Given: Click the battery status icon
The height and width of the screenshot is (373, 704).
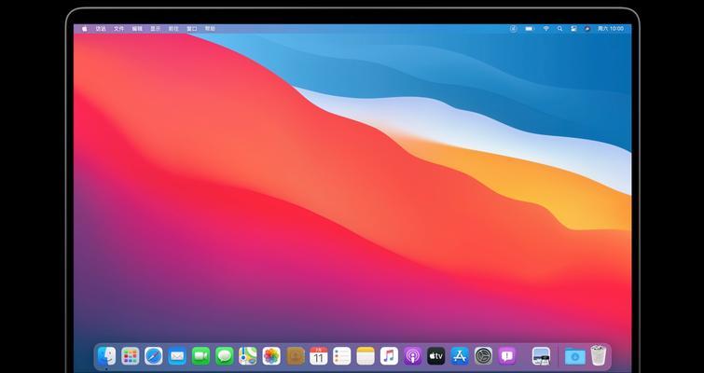Looking at the screenshot, I should pos(530,28).
